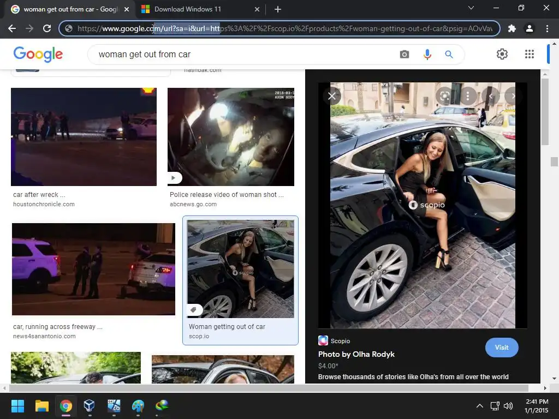Open a new browser tab
Viewport: 559px width, 419px height.
click(x=278, y=10)
